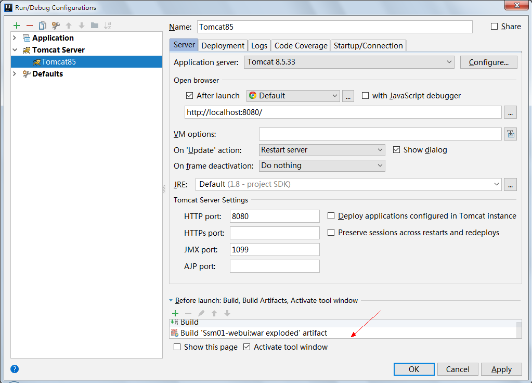Open the Logs tab
The image size is (532, 383).
click(x=259, y=45)
